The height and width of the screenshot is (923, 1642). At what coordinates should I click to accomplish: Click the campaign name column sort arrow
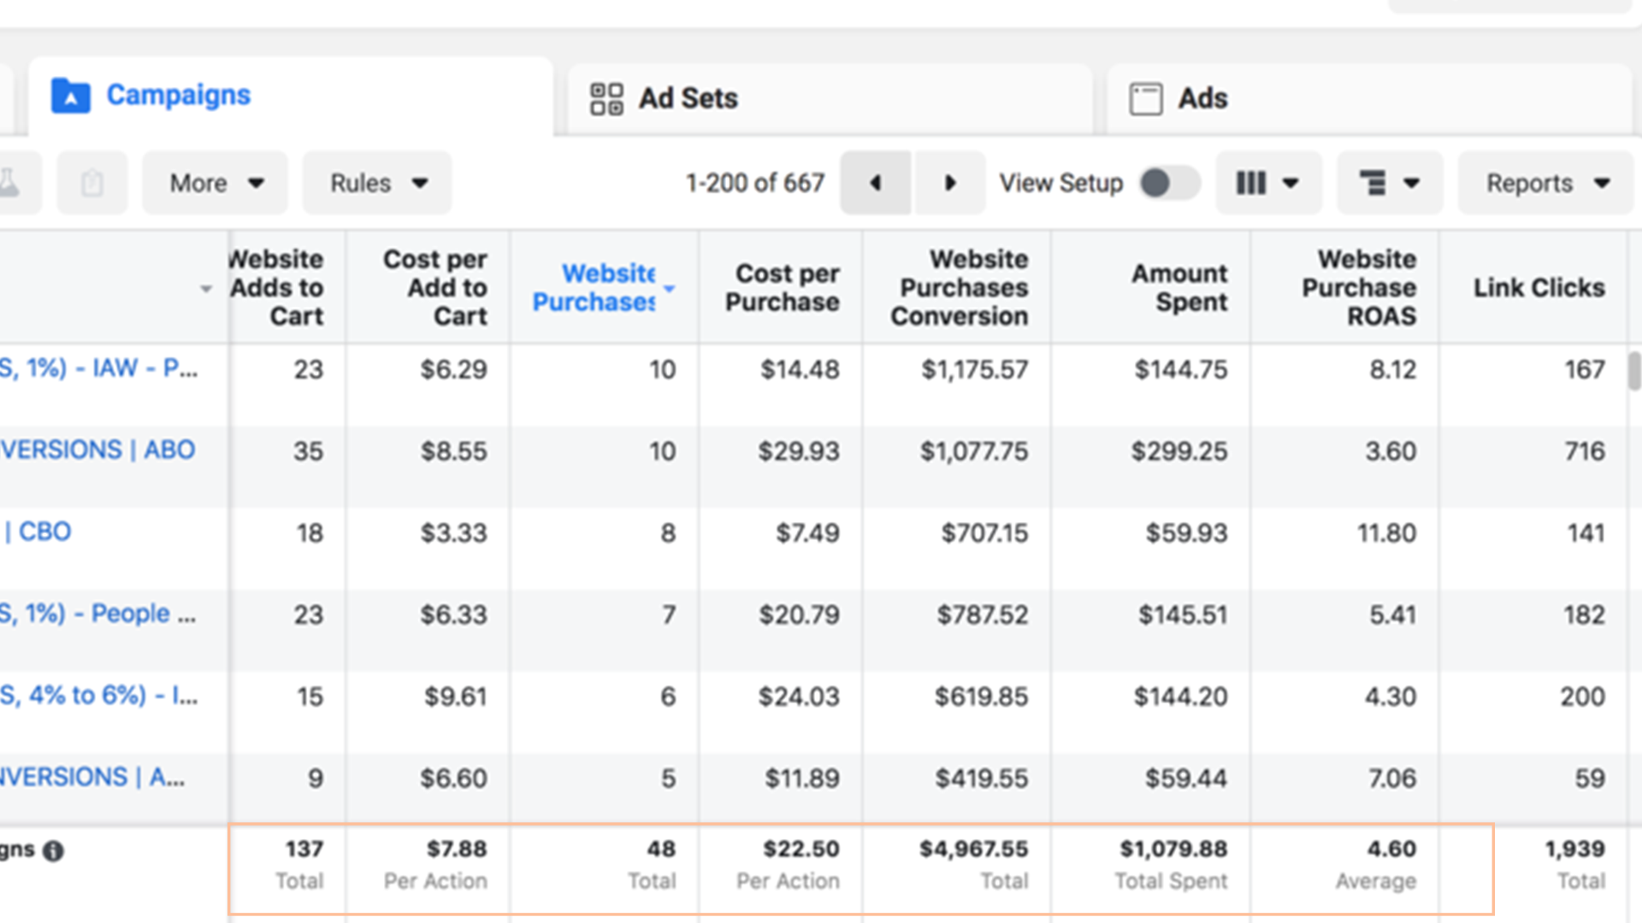pyautogui.click(x=205, y=289)
